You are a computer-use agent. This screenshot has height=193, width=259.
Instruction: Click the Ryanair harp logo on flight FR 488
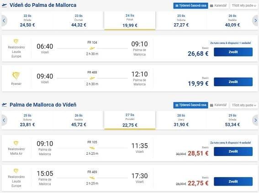tap(16, 76)
